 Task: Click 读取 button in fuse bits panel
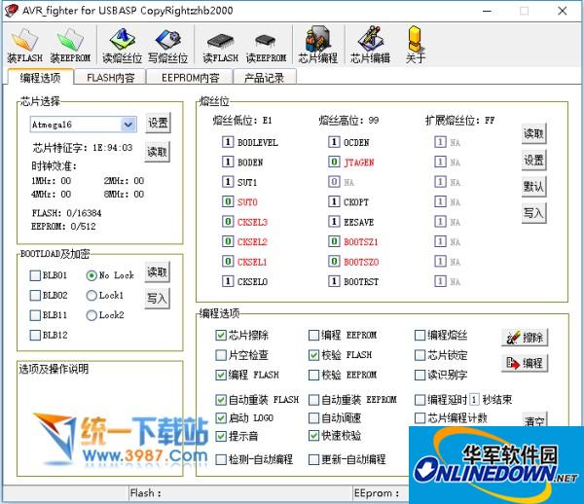pyautogui.click(x=533, y=133)
